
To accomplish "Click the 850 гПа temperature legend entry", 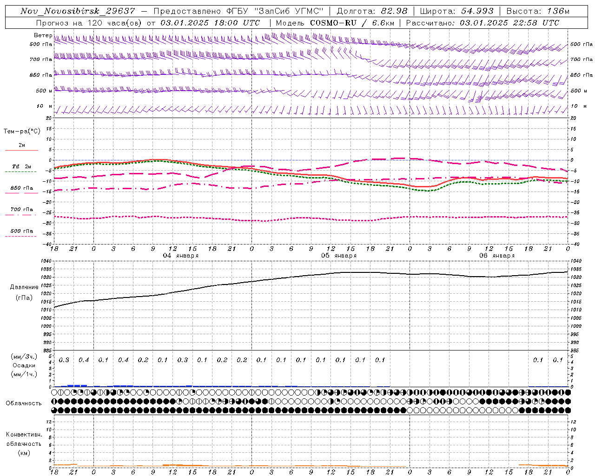I will [22, 188].
